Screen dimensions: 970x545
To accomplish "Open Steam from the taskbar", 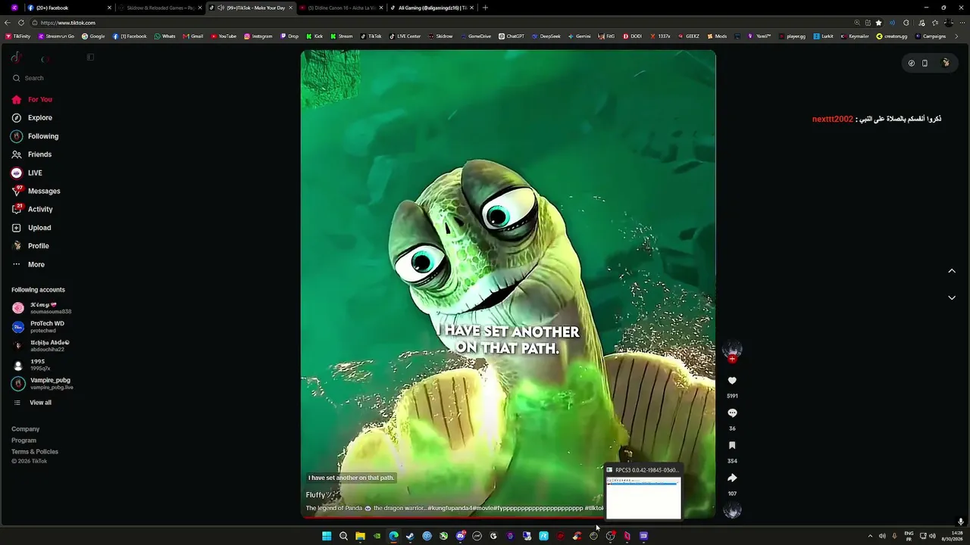I will coord(410,536).
